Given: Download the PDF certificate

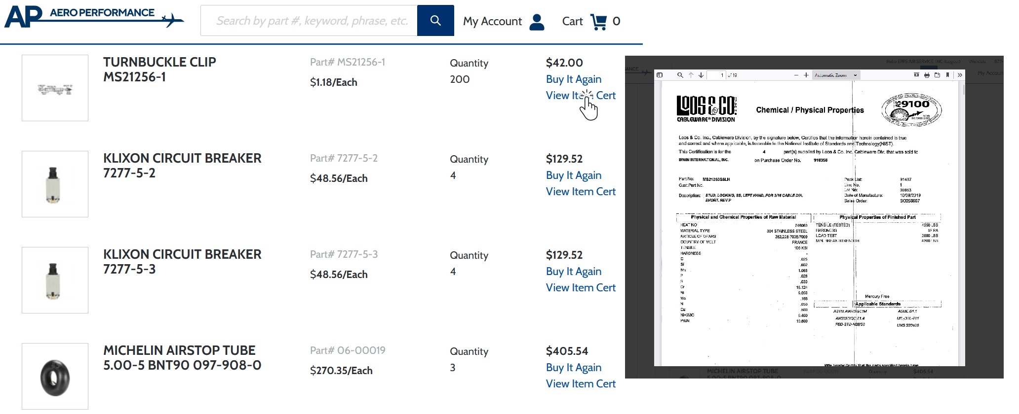Looking at the screenshot, I should pyautogui.click(x=937, y=75).
